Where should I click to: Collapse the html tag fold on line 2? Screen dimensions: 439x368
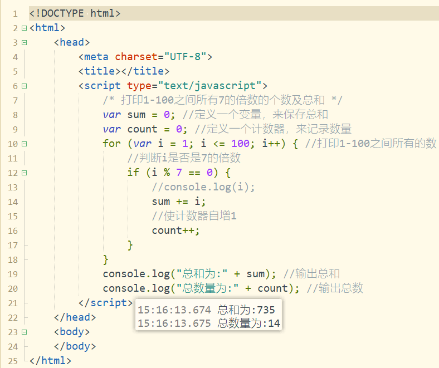(x=25, y=28)
